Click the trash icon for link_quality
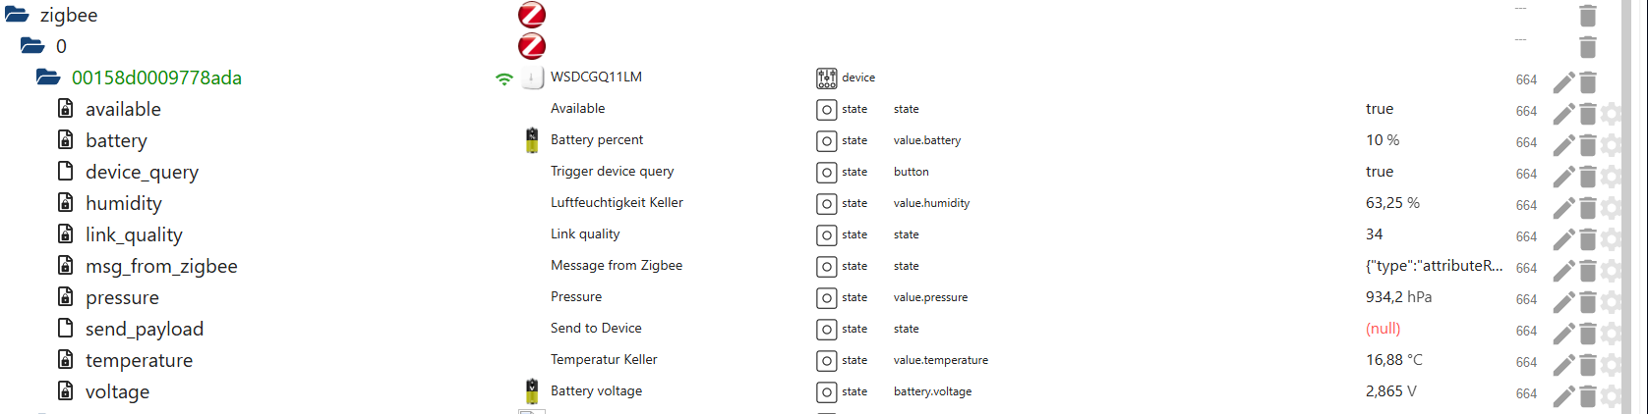Screen dimensions: 1648x414 click(x=1587, y=239)
